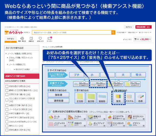Click the 新規会員登録 (無料) button

pos(143,27)
